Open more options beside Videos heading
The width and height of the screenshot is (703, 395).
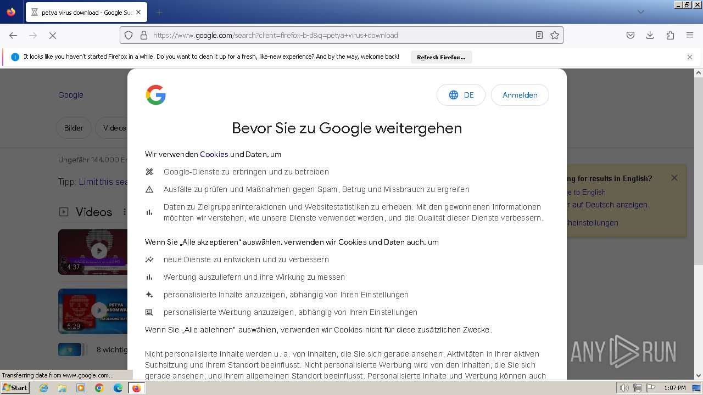125,212
